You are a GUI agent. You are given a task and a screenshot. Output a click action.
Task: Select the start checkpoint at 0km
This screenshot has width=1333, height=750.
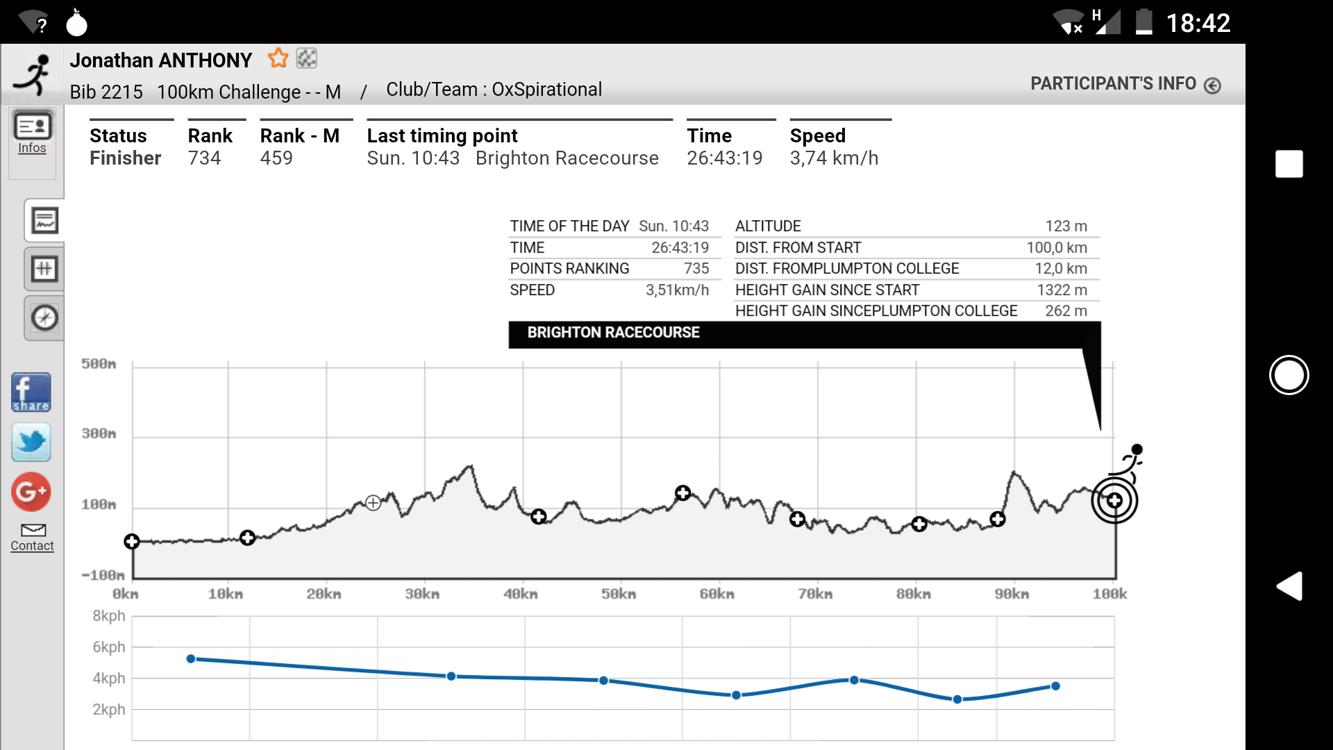click(132, 542)
